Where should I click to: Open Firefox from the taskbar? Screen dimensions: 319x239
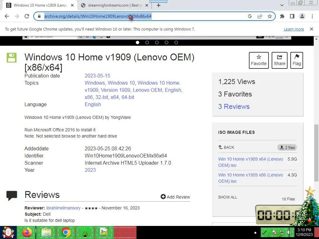pyautogui.click(x=27, y=232)
